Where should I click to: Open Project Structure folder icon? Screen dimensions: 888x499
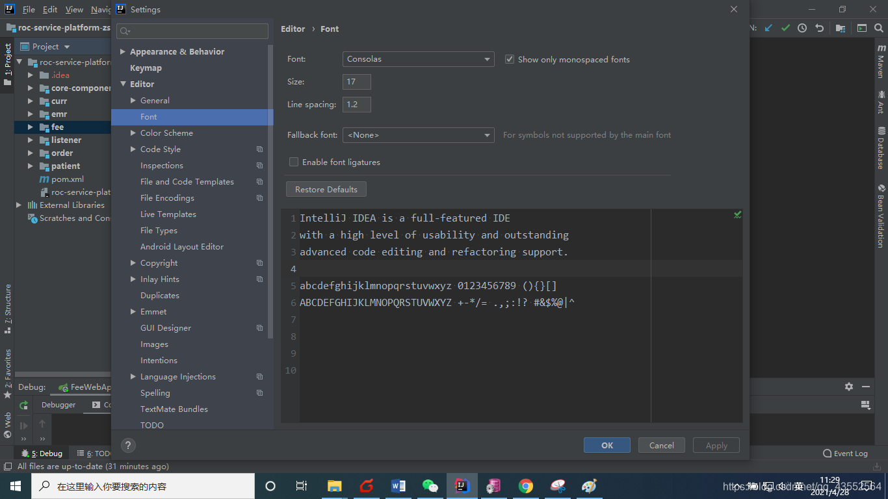(x=841, y=28)
